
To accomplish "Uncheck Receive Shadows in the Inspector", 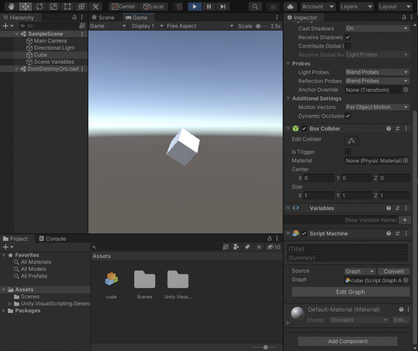I will tap(348, 37).
